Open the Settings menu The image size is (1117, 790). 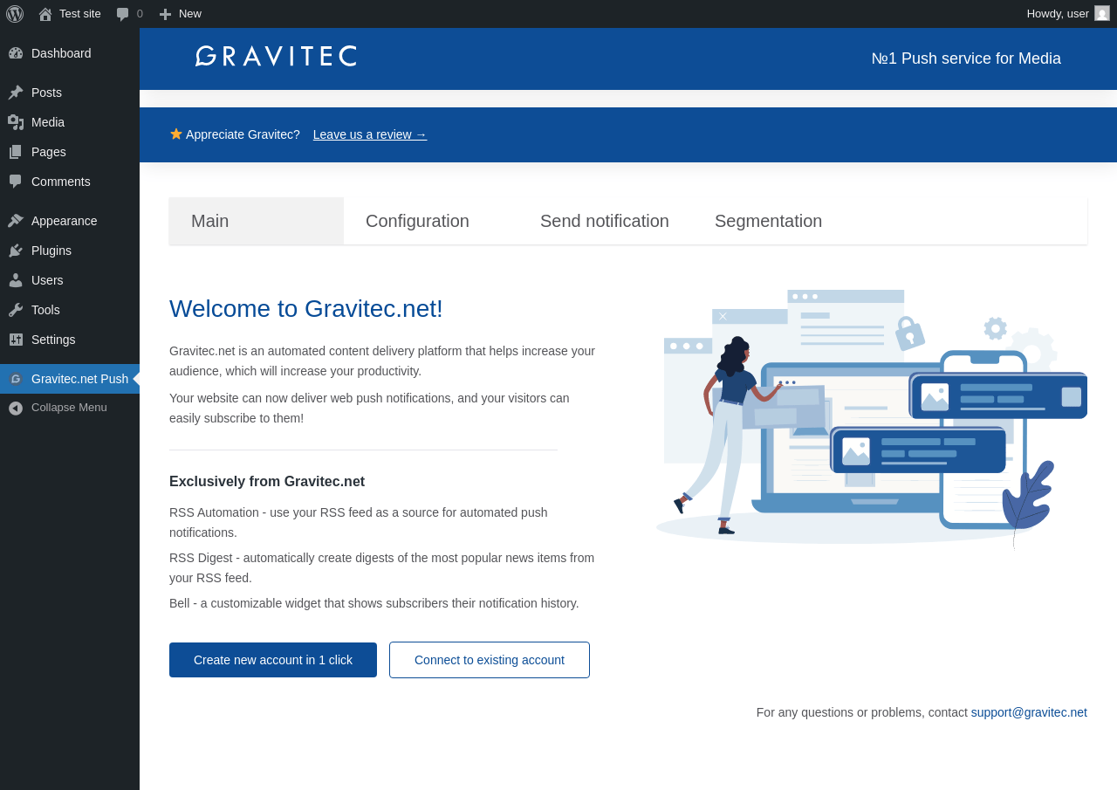pos(70,340)
